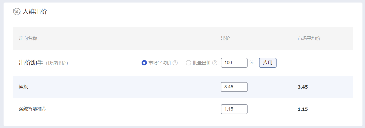
Task: Select the 市场平均价 radio button
Action: click(144, 63)
